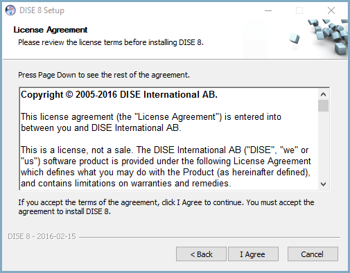Click the license text scrollbar thumb
This screenshot has height=273, width=350.
click(323, 106)
